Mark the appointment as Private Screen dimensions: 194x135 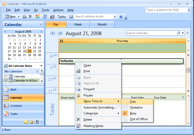(98, 95)
